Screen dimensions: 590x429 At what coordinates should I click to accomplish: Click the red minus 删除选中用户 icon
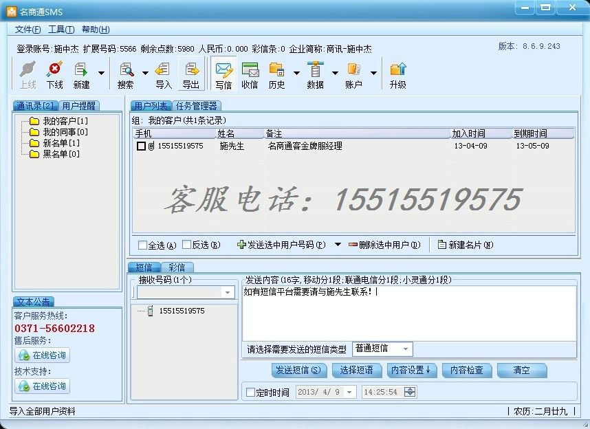(x=353, y=245)
